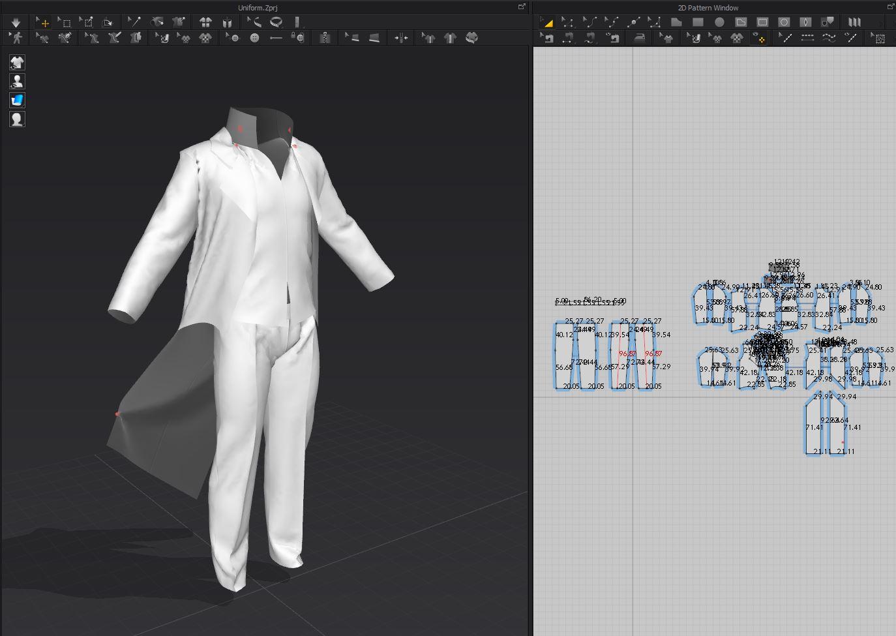The height and width of the screenshot is (636, 896).
Task: Click the reset 3D arrangement avatar icon
Action: (x=227, y=22)
